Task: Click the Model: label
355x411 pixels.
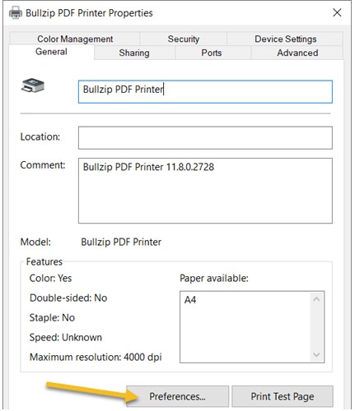Action: pyautogui.click(x=35, y=242)
